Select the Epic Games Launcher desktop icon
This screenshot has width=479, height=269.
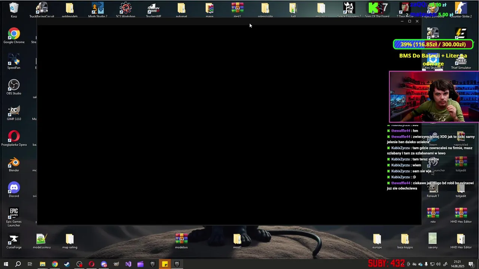[x=14, y=217]
